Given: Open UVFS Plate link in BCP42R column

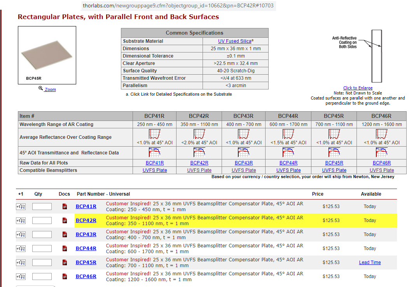Looking at the screenshot, I should [199, 170].
